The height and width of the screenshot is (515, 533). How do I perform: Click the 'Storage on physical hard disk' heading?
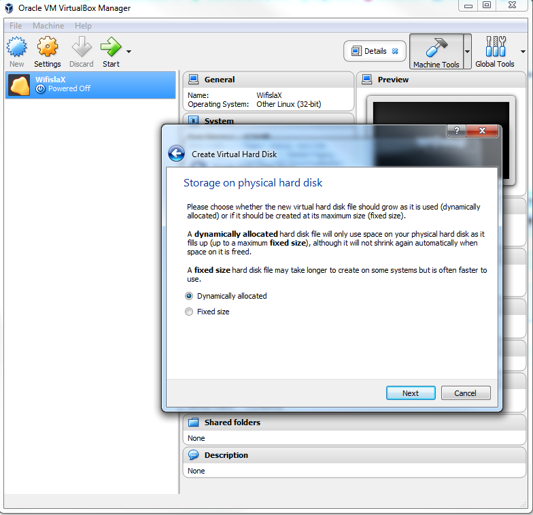click(x=253, y=182)
